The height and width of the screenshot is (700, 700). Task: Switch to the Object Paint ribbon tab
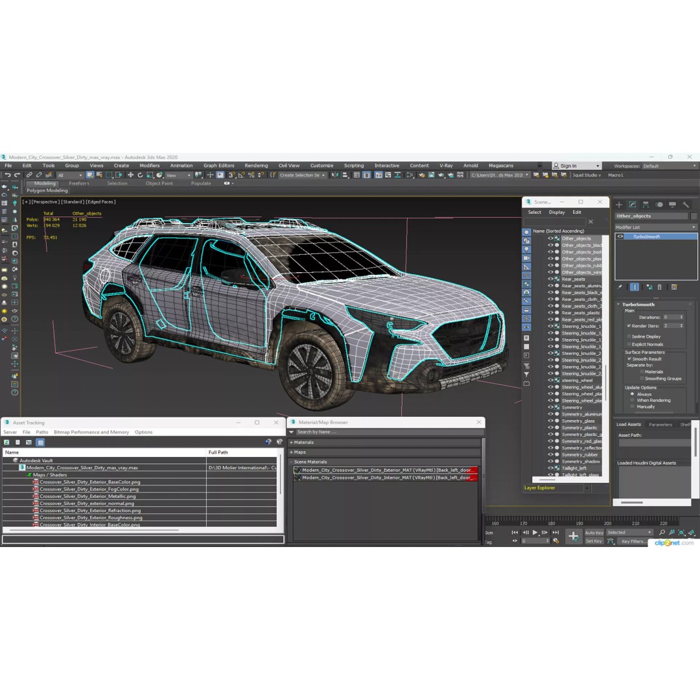(x=159, y=183)
